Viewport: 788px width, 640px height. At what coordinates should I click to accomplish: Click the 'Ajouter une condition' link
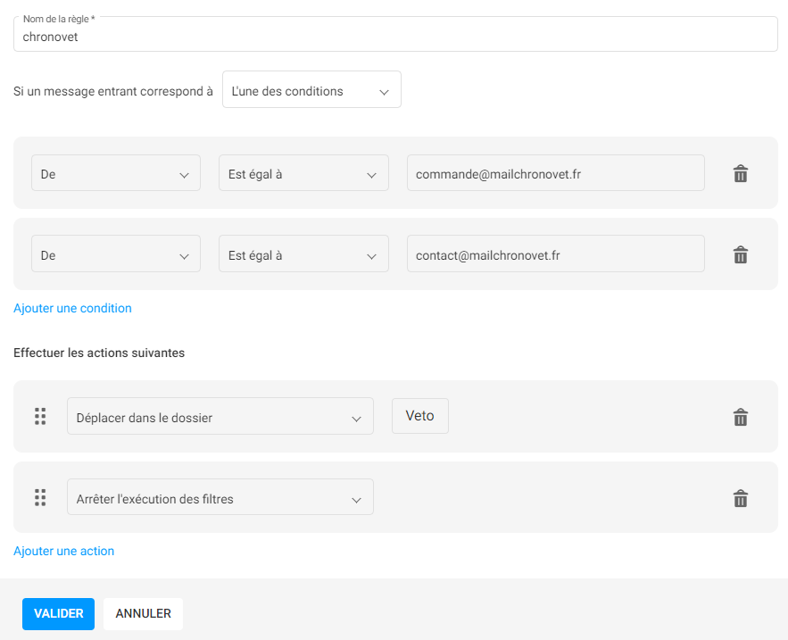(72, 308)
